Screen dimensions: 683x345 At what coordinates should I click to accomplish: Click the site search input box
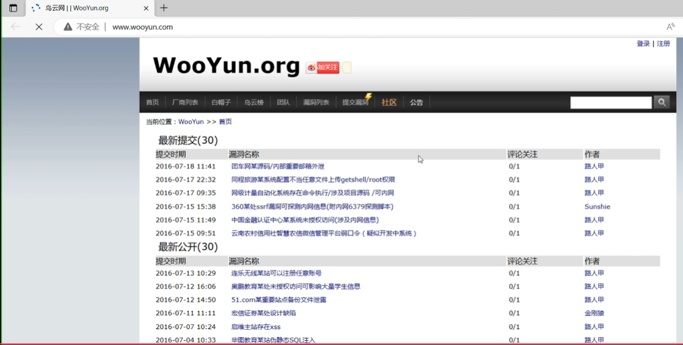(x=611, y=103)
